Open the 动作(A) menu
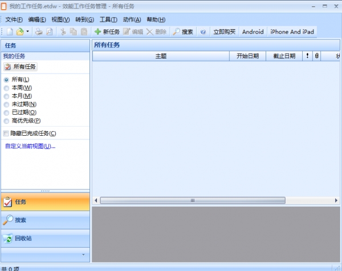The height and width of the screenshot is (271, 342). 132,19
